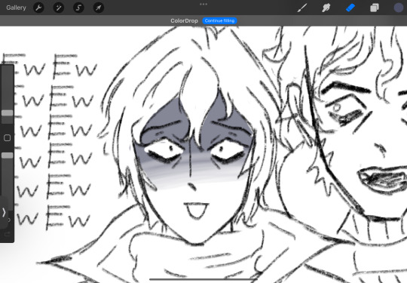Adjust the brush size slider handle

point(8,112)
